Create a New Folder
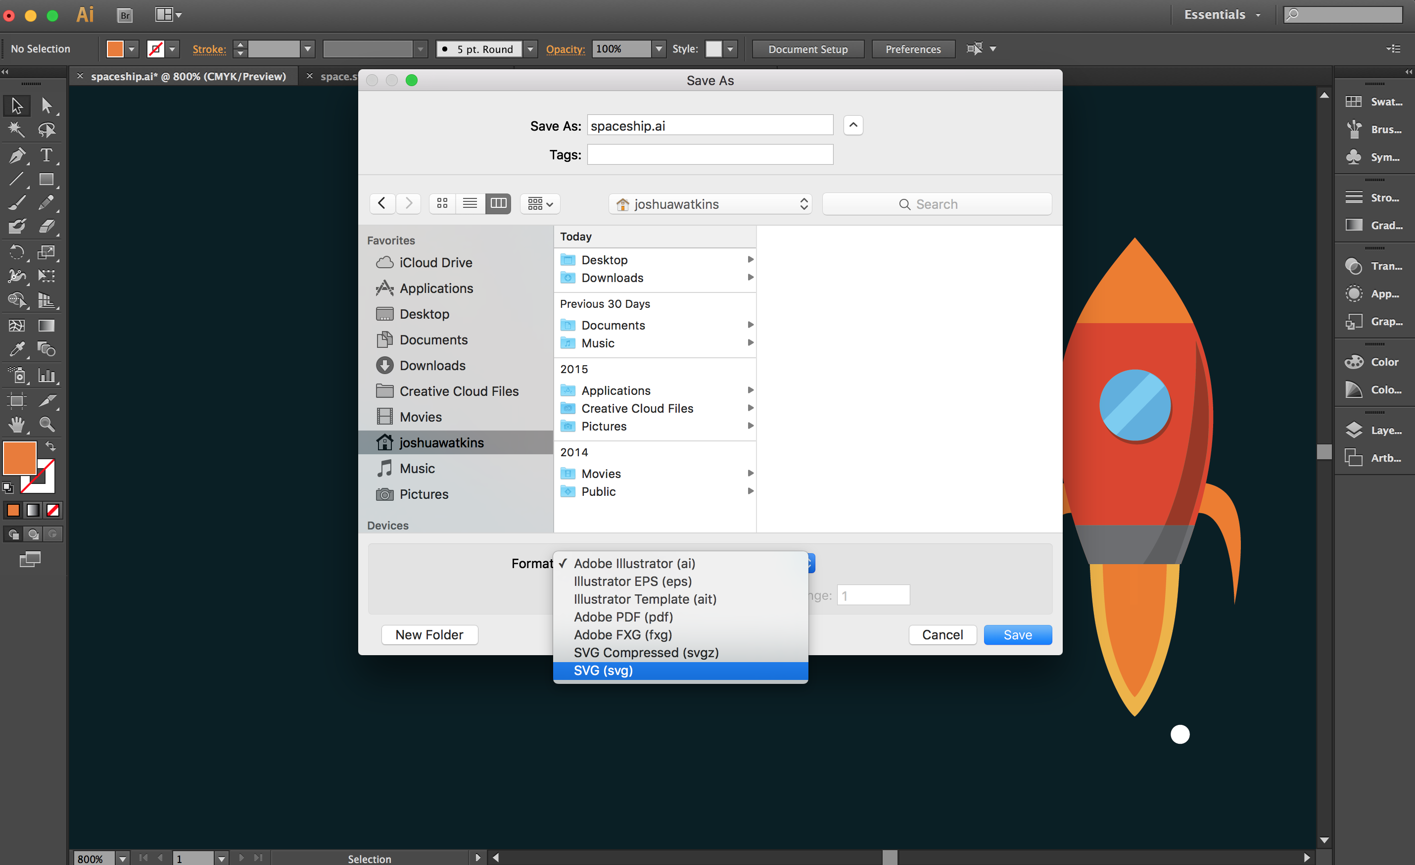The width and height of the screenshot is (1415, 865). point(429,635)
